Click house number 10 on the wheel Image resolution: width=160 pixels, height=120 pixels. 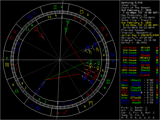point(49,17)
